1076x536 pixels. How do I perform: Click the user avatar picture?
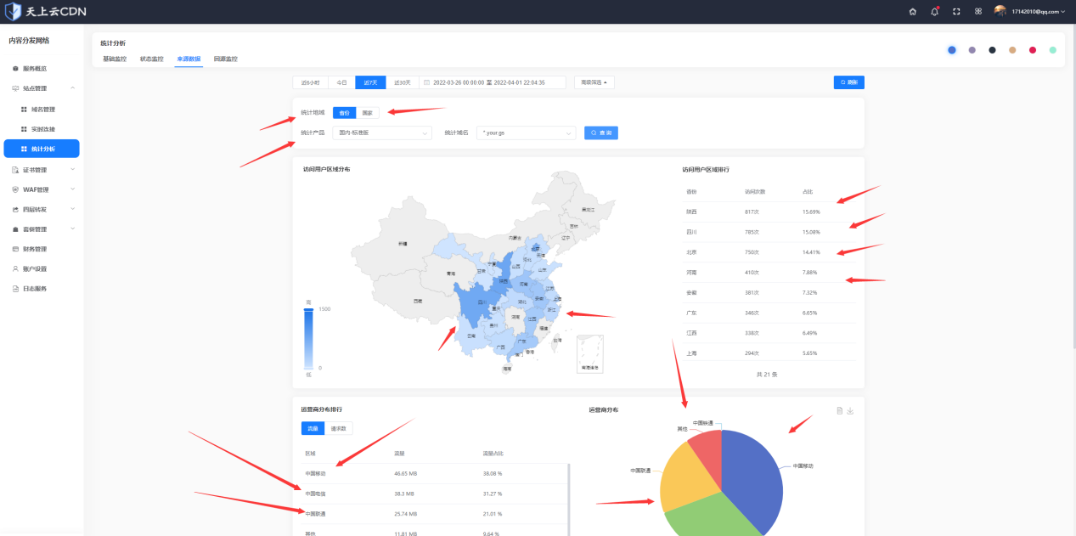coord(1000,11)
